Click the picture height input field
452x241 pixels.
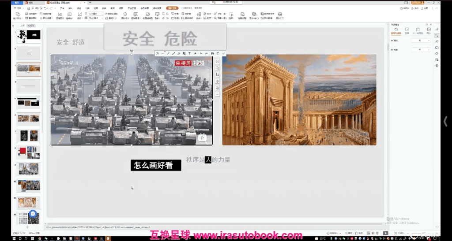tap(95, 14)
